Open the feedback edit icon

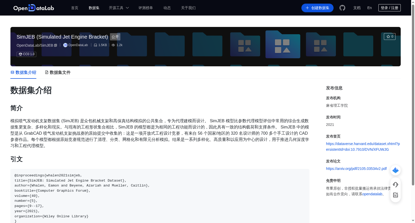click(396, 195)
